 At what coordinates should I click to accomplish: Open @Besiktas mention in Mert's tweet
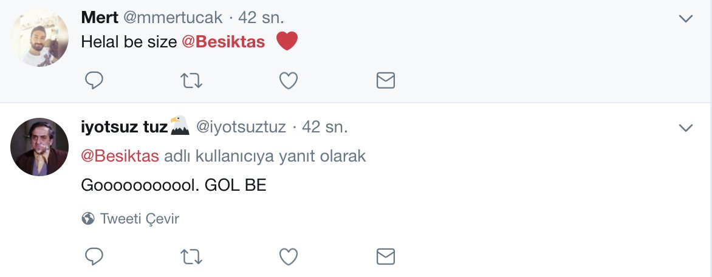pos(223,42)
